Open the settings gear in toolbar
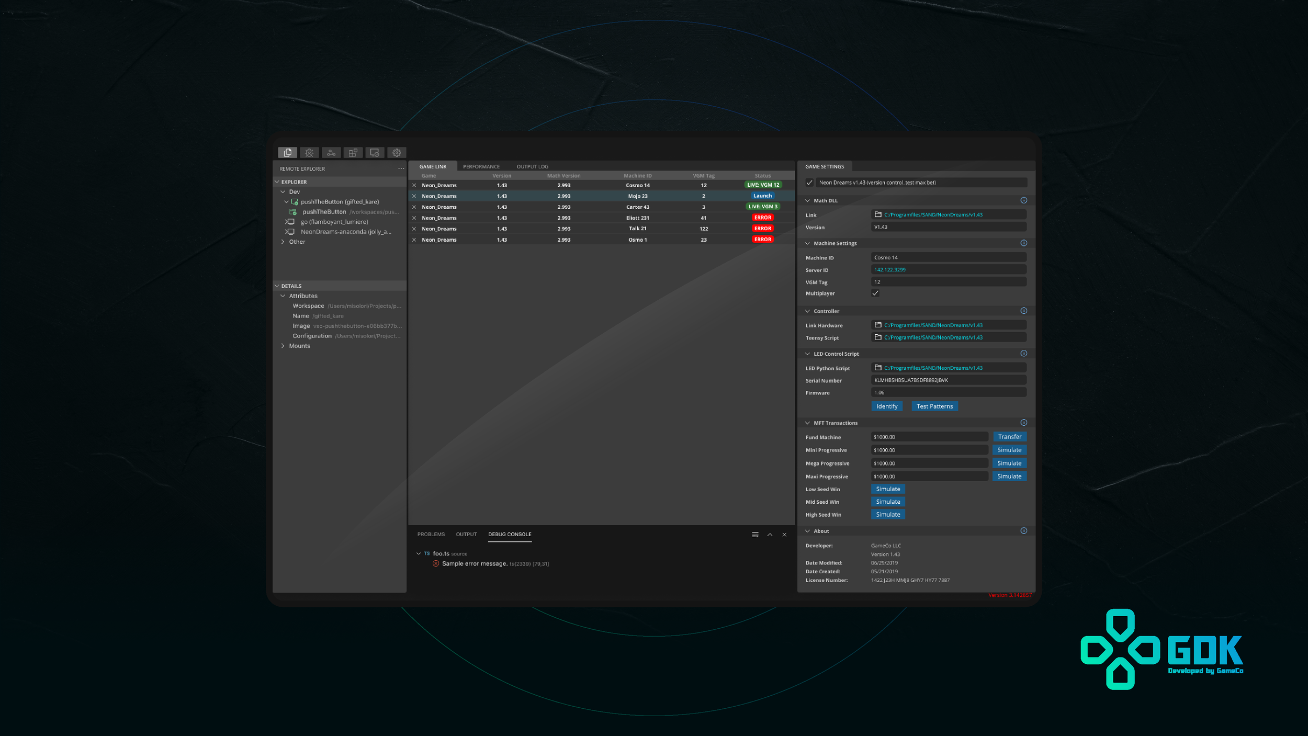 click(397, 153)
